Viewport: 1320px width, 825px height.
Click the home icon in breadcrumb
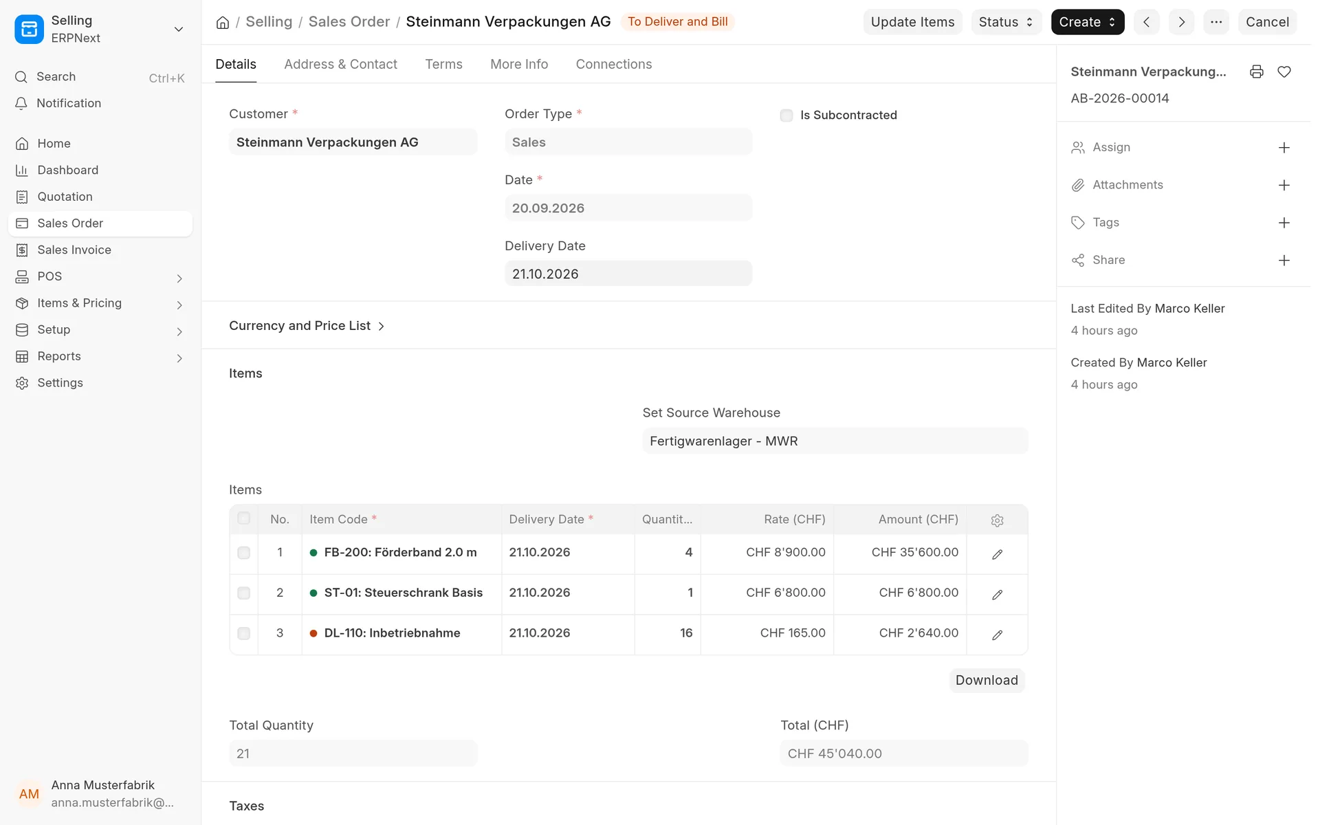pyautogui.click(x=223, y=23)
